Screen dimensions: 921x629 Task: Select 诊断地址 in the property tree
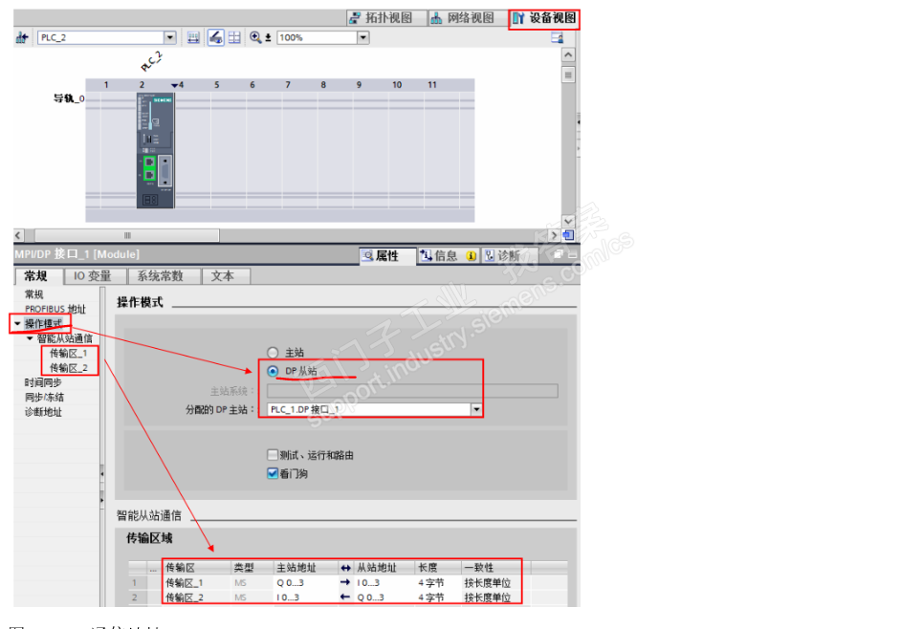click(x=43, y=412)
